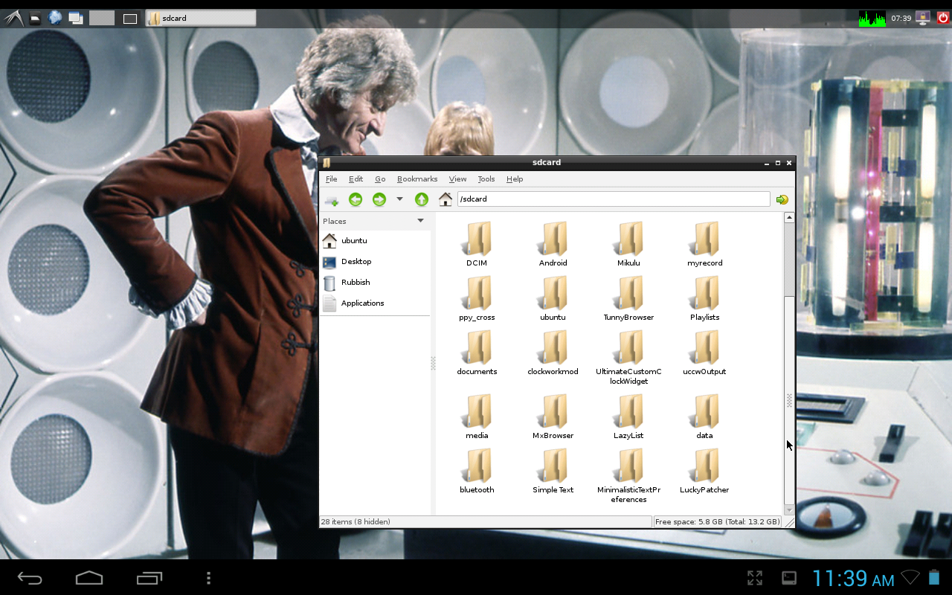Click the red power logout icon

[942, 18]
